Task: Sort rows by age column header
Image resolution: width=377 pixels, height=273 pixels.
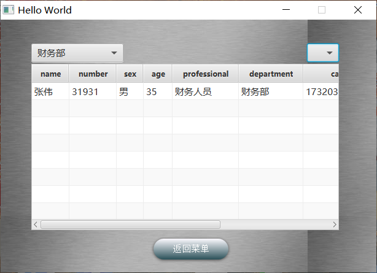Action: (158, 74)
